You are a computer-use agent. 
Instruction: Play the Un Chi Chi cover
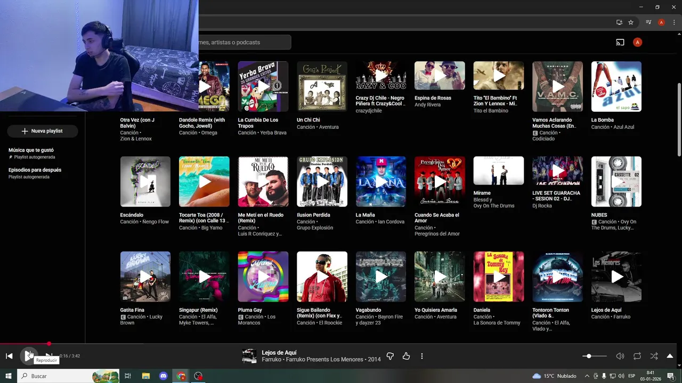coord(322,86)
